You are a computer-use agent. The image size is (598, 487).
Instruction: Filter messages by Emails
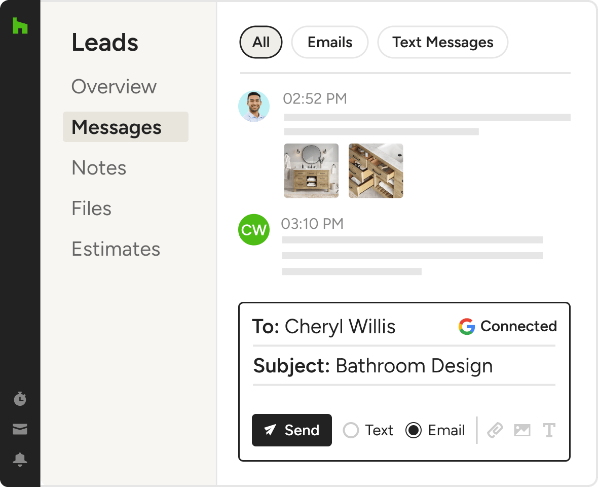(330, 42)
